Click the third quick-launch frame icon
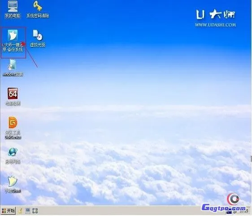 point(35,211)
